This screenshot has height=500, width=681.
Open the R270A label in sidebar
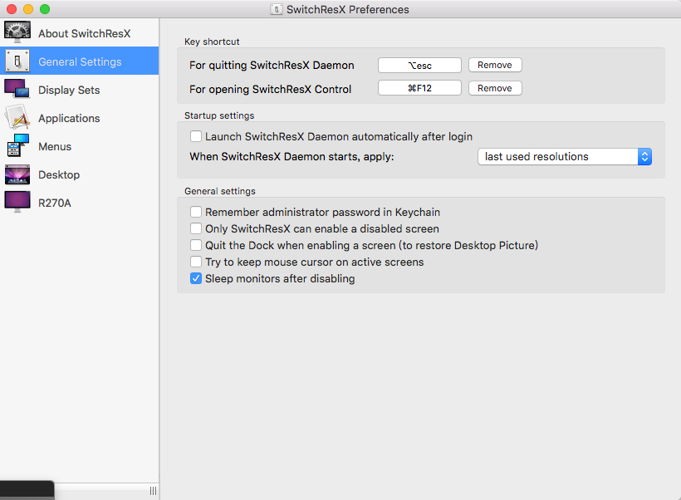coord(54,203)
